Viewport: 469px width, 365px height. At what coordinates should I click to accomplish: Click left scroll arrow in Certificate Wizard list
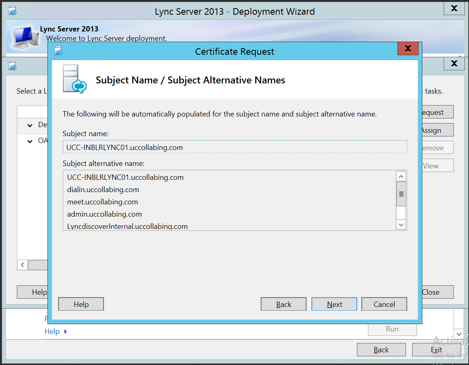pyautogui.click(x=23, y=264)
